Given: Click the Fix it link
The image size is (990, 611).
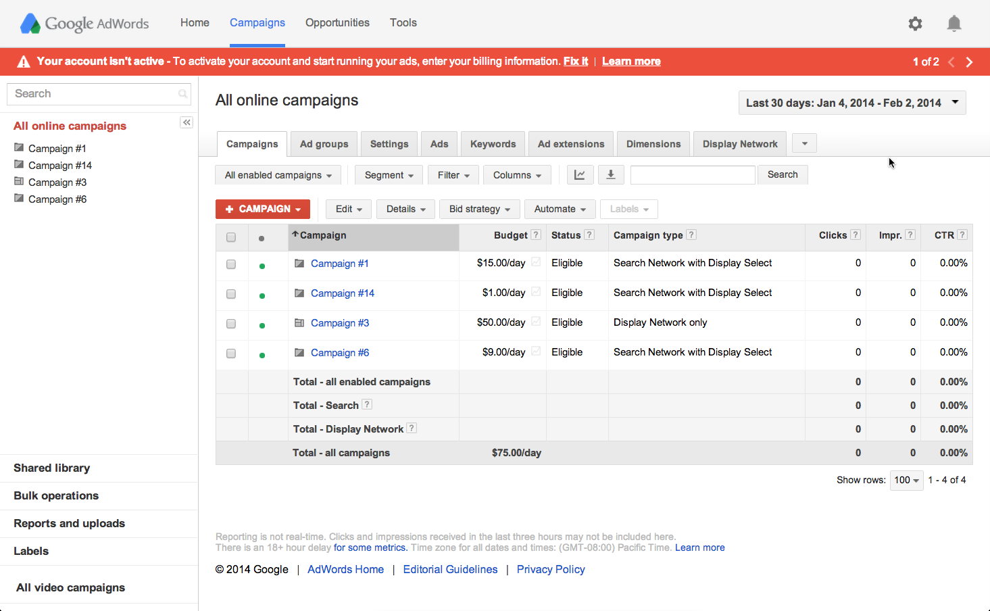Looking at the screenshot, I should (x=576, y=62).
